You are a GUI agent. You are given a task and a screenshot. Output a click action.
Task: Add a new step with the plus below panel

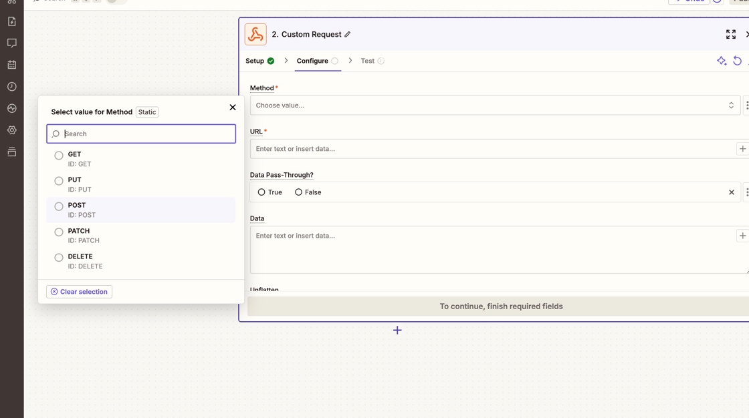pyautogui.click(x=397, y=331)
